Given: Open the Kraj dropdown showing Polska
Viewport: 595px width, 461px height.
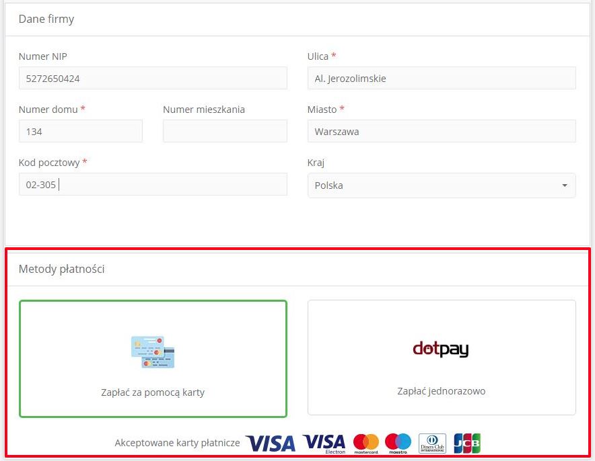Looking at the screenshot, I should [442, 185].
